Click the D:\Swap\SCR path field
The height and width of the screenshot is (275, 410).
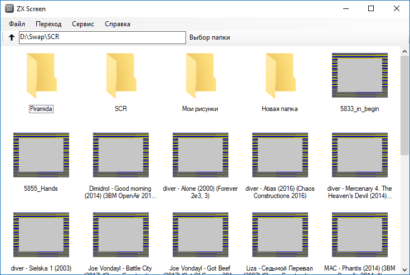pos(102,37)
